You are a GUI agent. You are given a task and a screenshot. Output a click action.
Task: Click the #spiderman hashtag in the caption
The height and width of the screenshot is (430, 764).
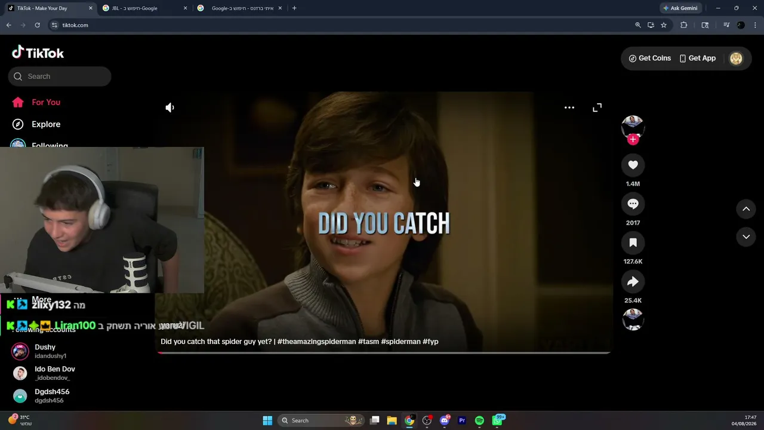[401, 342]
